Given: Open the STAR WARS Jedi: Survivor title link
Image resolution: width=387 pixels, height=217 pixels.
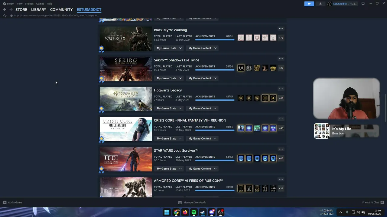Looking at the screenshot, I should tap(176, 150).
